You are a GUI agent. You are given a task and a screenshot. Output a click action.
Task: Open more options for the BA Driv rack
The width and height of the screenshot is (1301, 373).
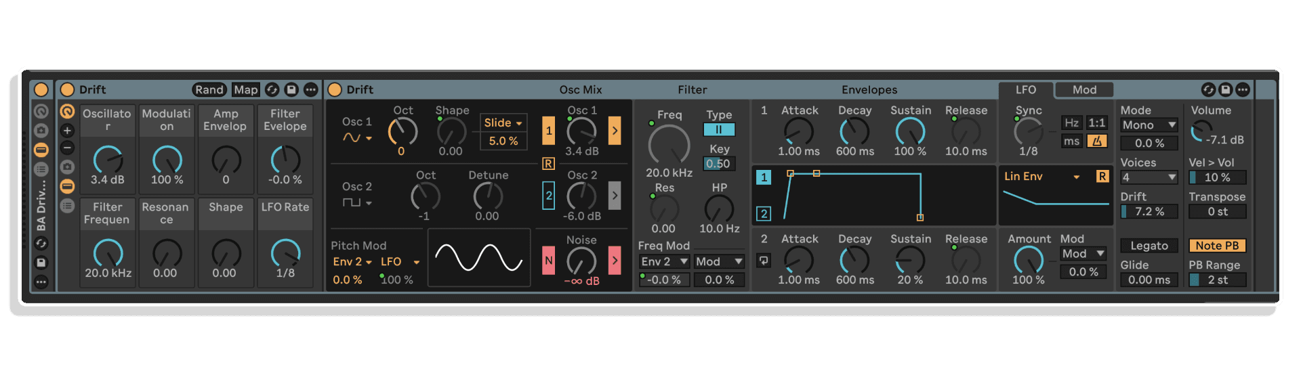click(x=41, y=281)
